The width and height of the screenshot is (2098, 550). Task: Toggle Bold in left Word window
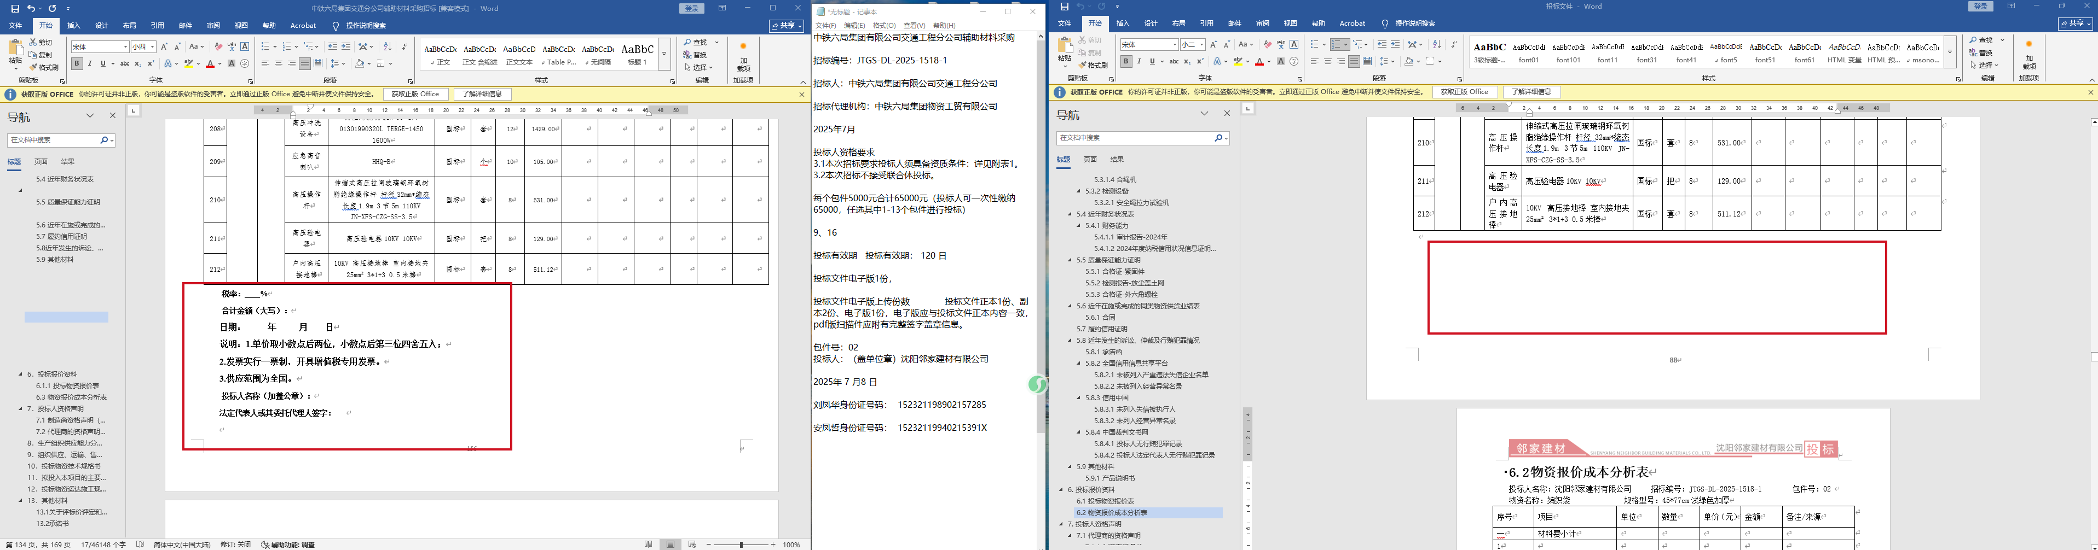pos(77,63)
